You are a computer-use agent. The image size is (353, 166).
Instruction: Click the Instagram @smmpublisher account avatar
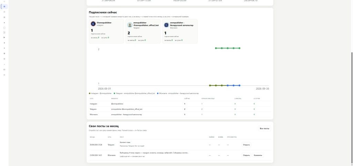(x=93, y=24)
